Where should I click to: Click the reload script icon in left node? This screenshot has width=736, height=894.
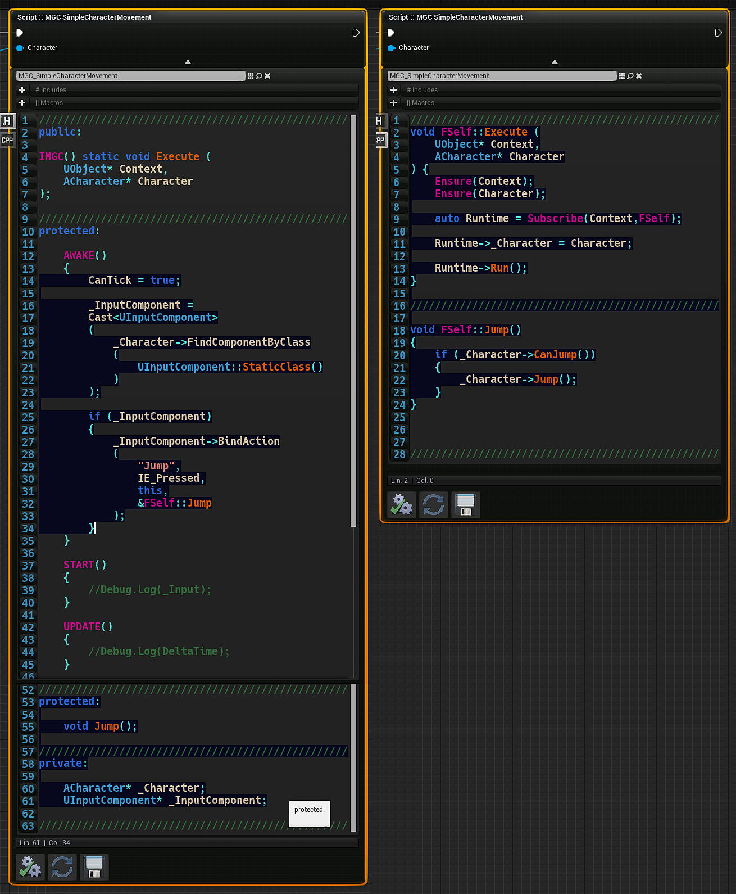62,866
